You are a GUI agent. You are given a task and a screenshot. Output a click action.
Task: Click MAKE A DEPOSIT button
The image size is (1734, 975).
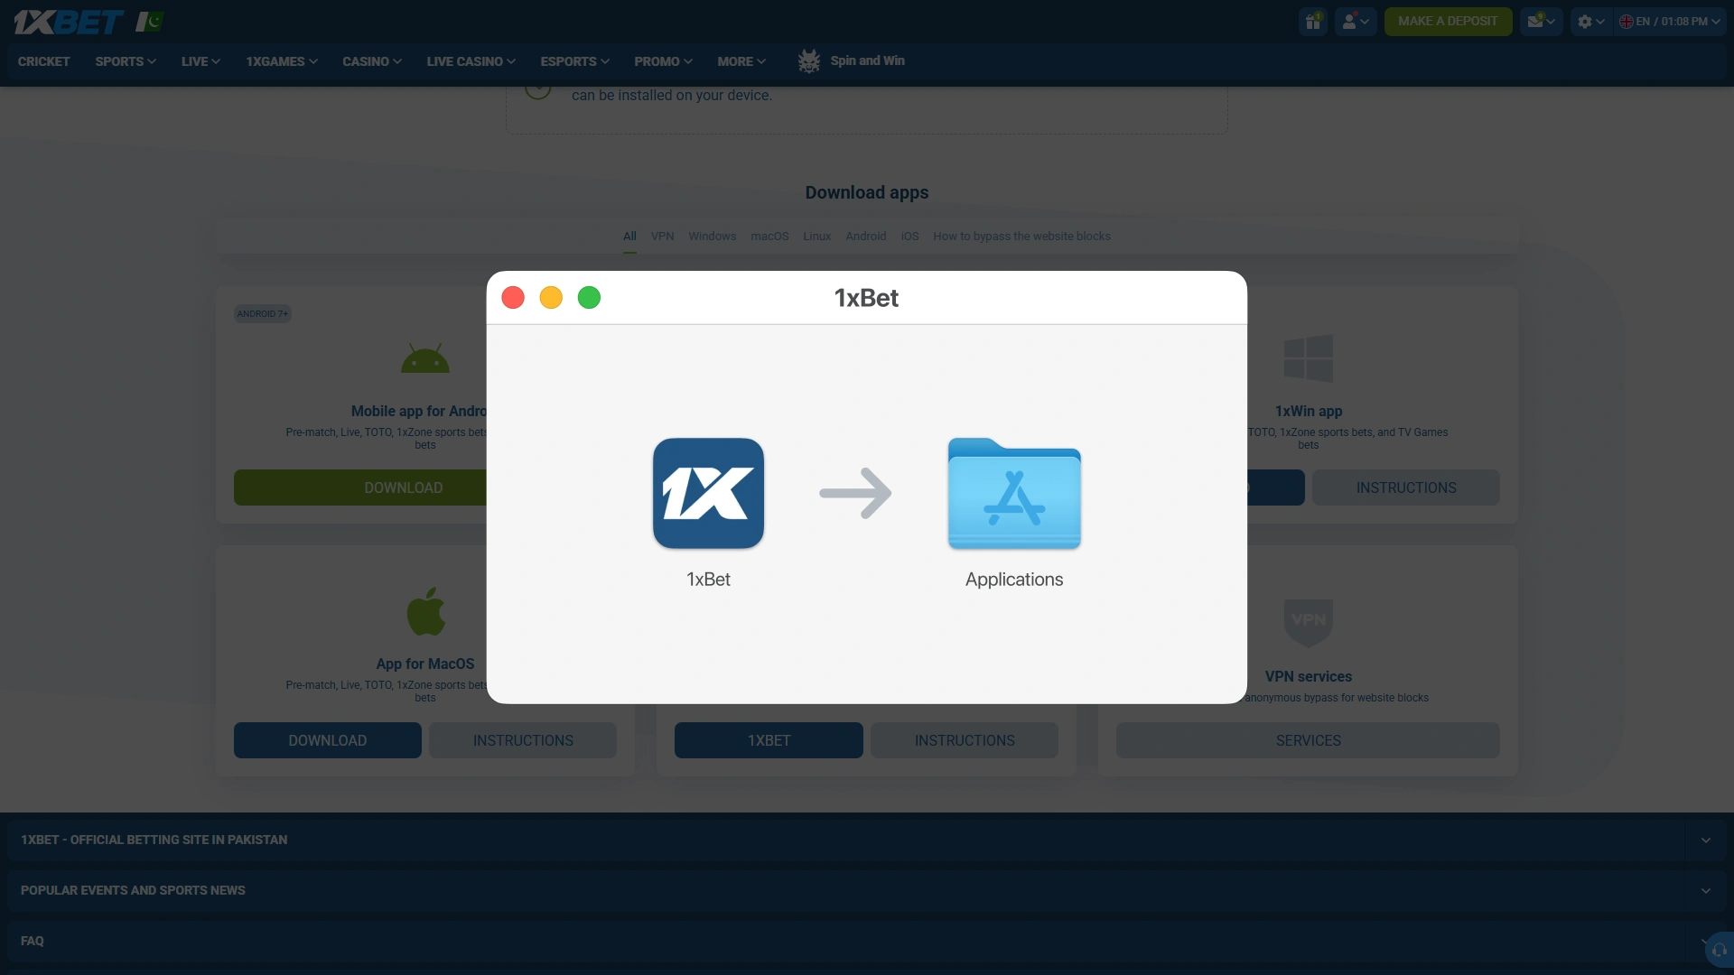click(x=1448, y=21)
